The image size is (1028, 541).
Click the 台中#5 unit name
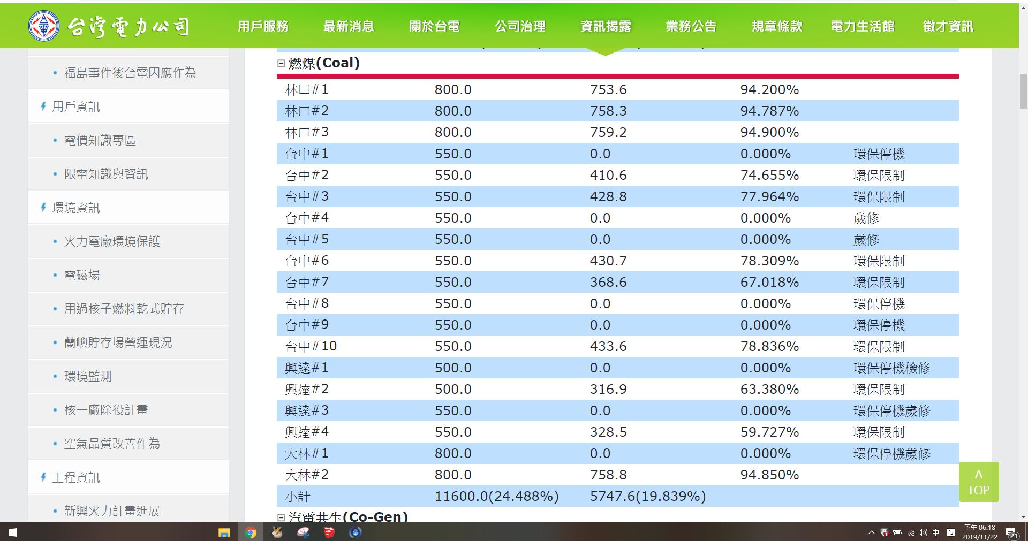pyautogui.click(x=307, y=239)
